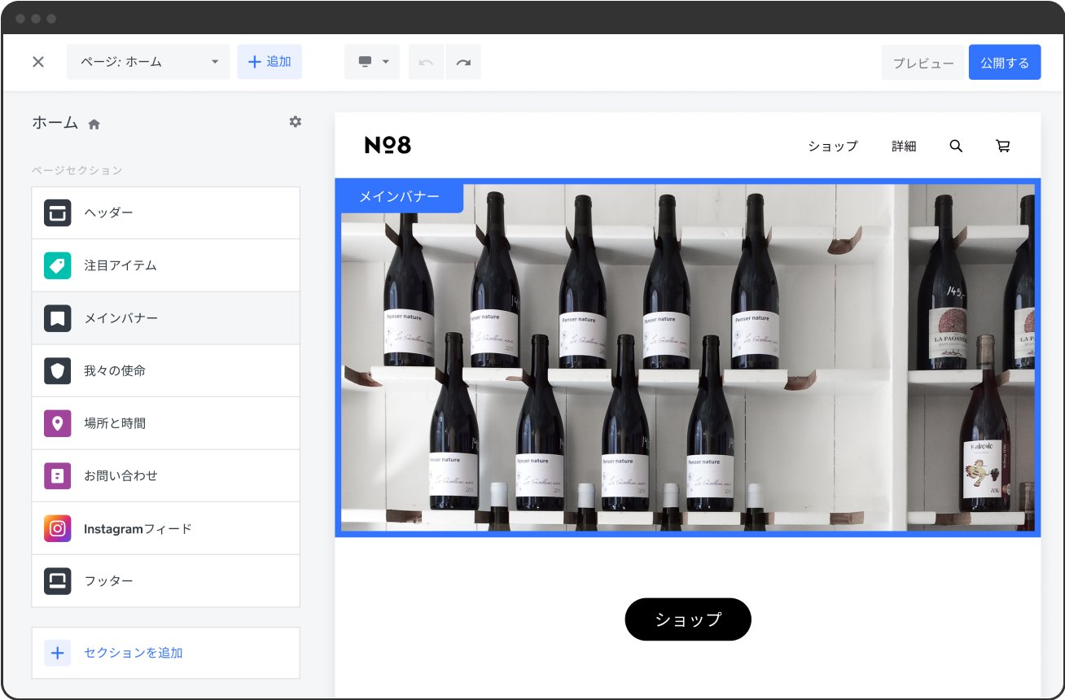Click the search magnifier icon in preview
This screenshot has height=700, width=1065.
956,146
